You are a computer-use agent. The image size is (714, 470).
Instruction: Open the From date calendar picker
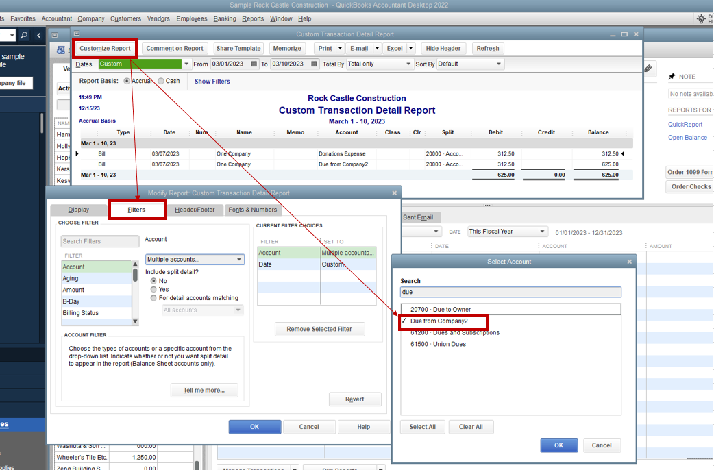click(x=254, y=64)
